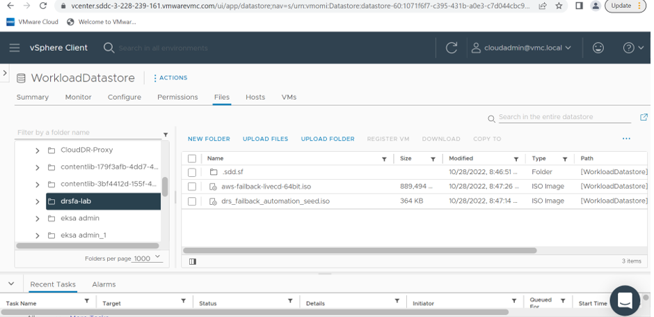654x317 pixels.
Task: Expand the collapsed left navigation panel
Action: pos(5,72)
